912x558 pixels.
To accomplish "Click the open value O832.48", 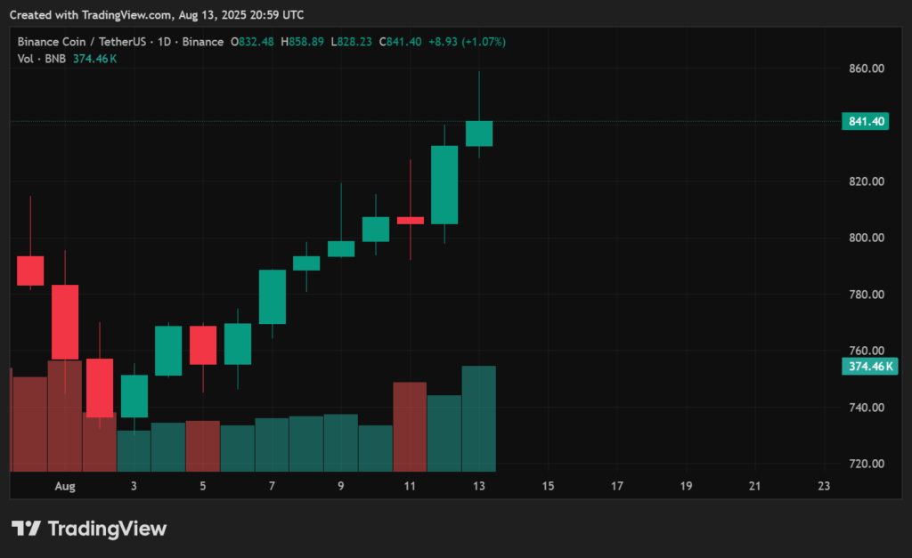I will pos(252,41).
